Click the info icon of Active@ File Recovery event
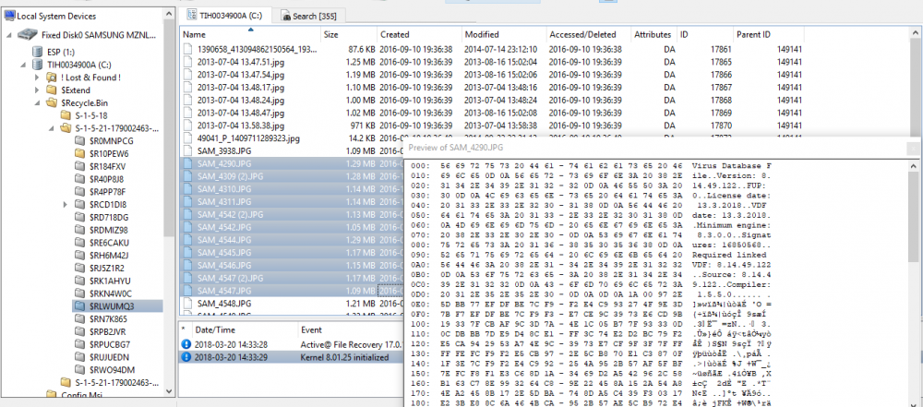The width and height of the screenshot is (923, 407). pyautogui.click(x=186, y=344)
